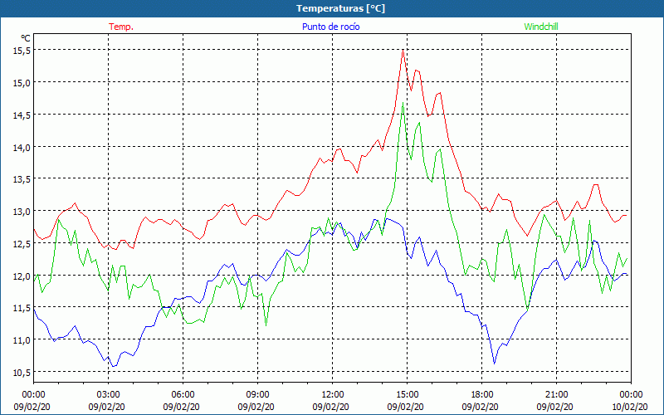Click the "09/02/20" date under 12:00

(x=330, y=407)
